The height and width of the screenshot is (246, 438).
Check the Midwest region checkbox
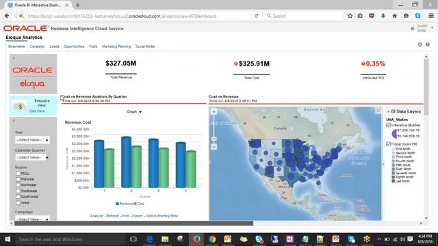(18, 179)
